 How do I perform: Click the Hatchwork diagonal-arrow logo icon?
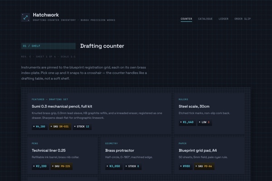pyautogui.click(x=25, y=17)
